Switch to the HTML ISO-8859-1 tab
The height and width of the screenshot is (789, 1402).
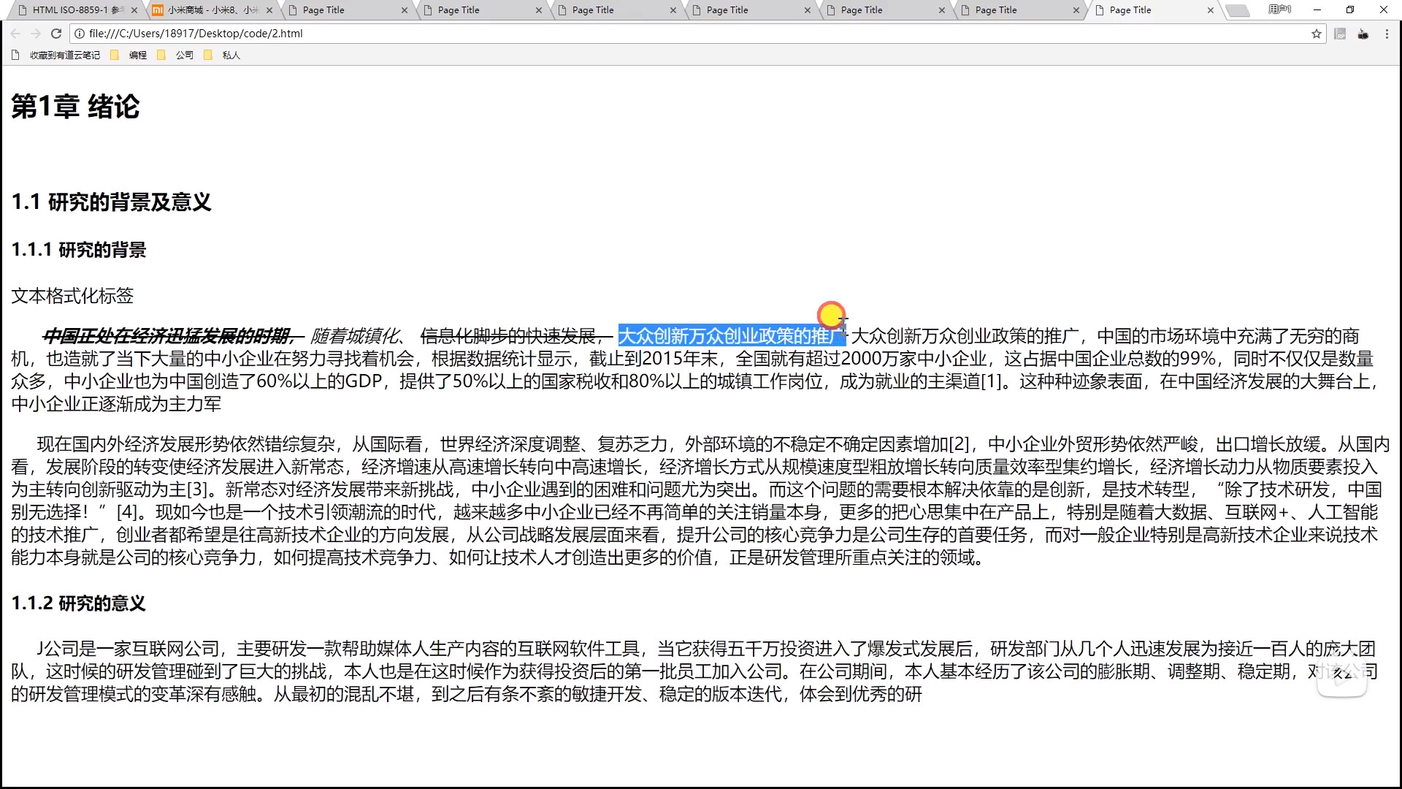pos(73,10)
